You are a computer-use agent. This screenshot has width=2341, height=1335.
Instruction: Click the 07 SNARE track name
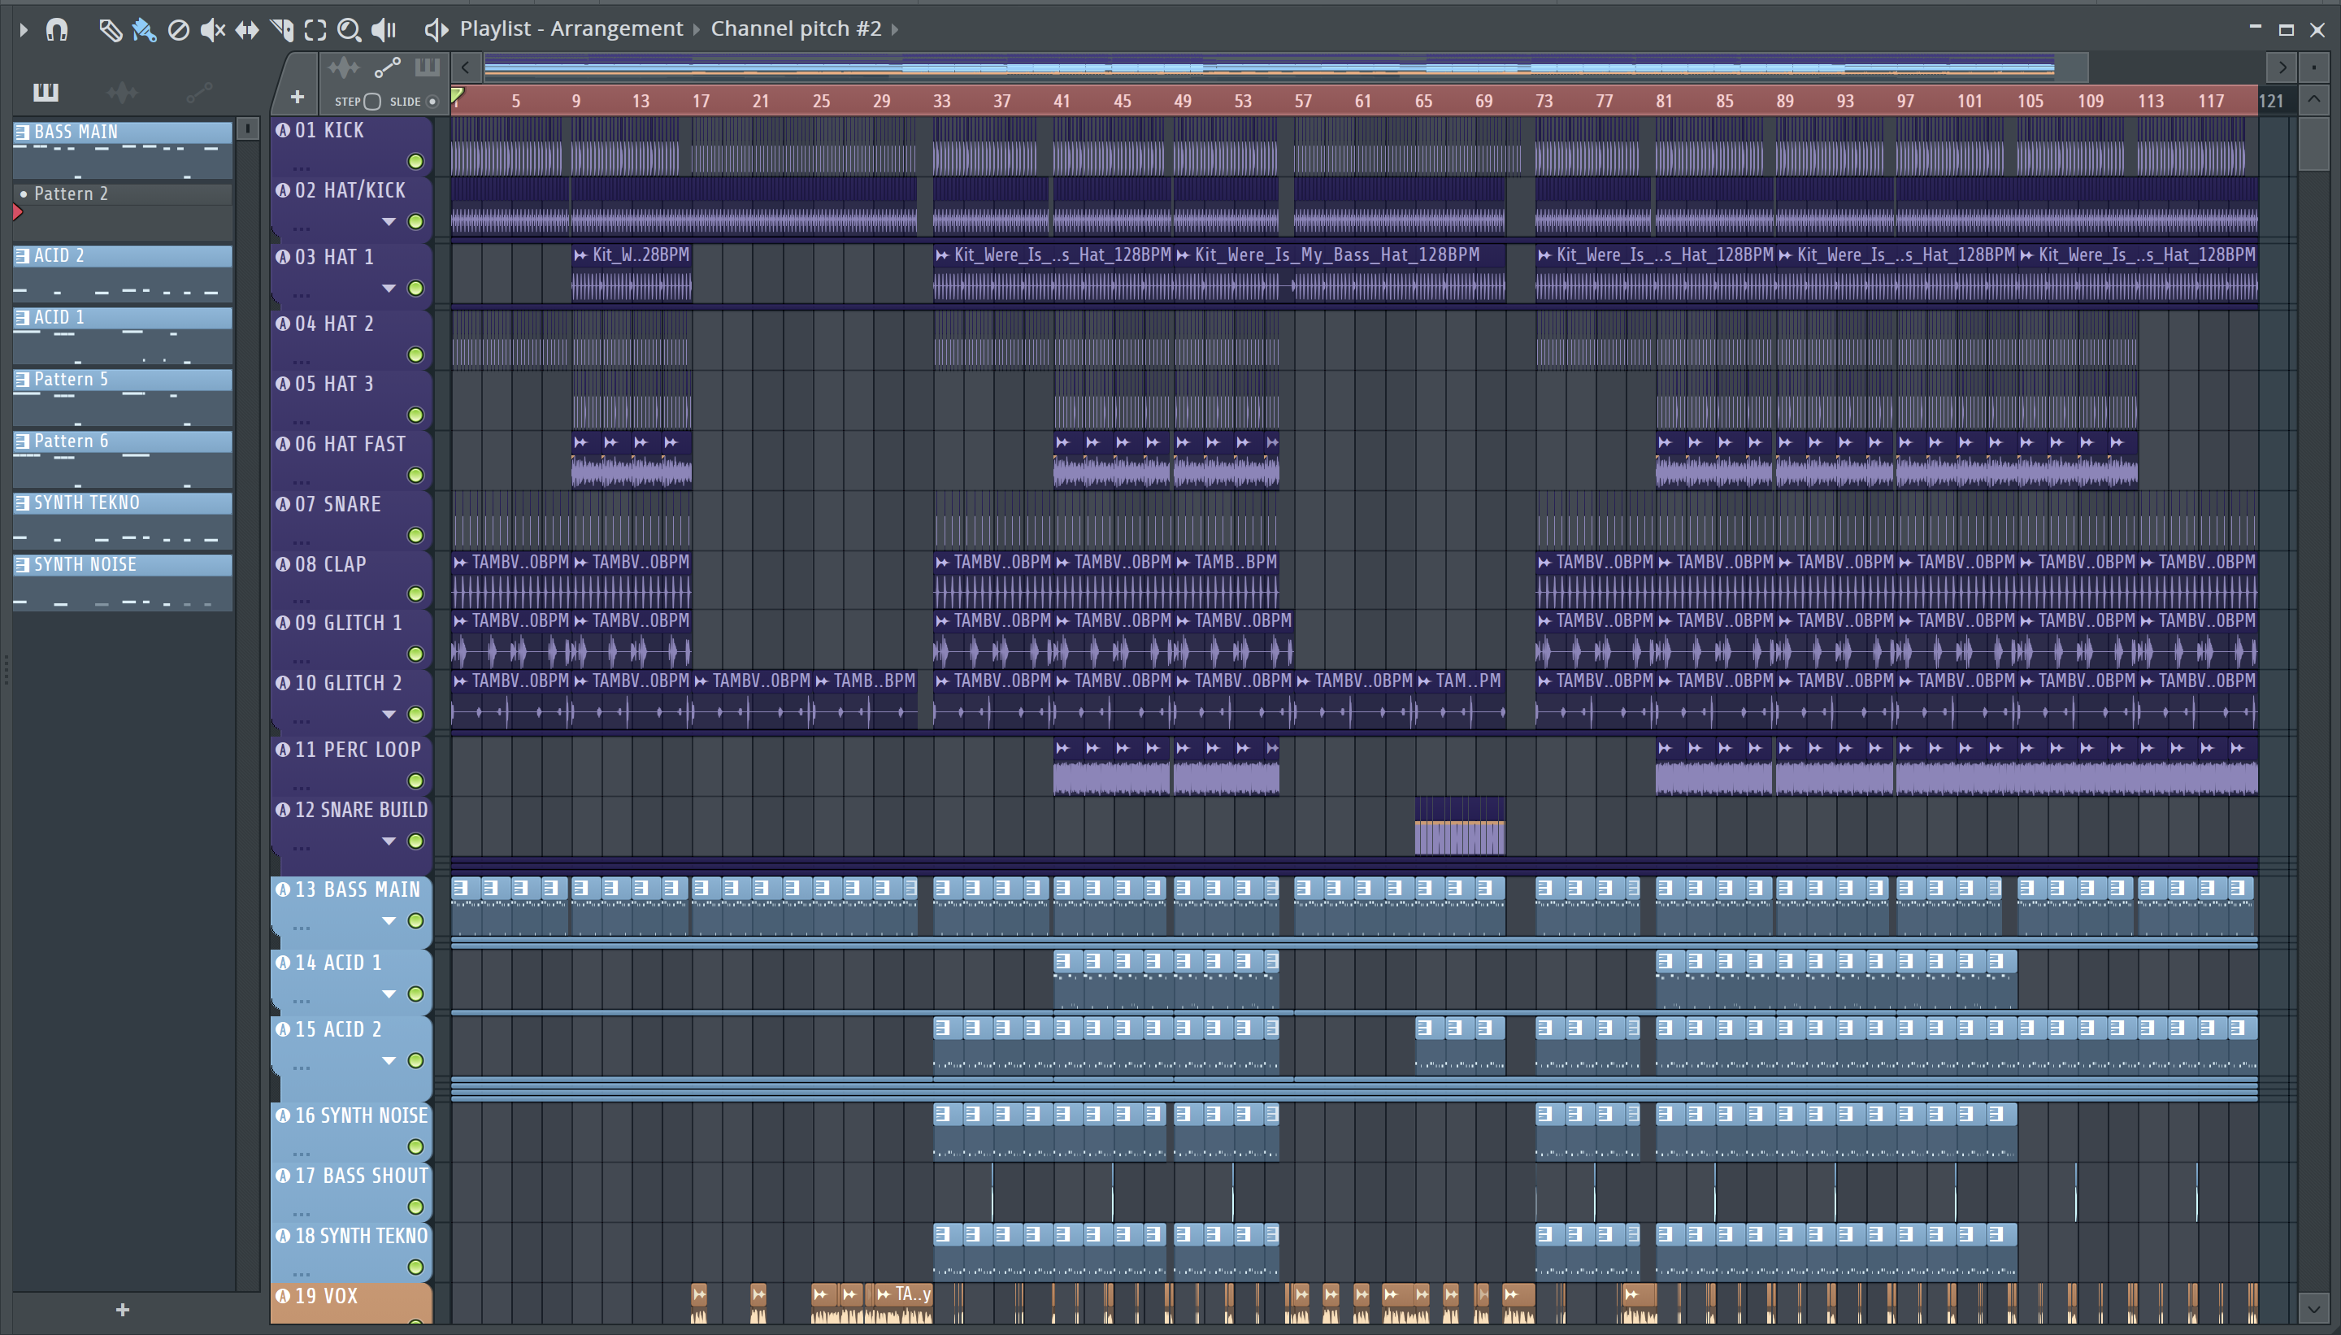pyautogui.click(x=337, y=504)
